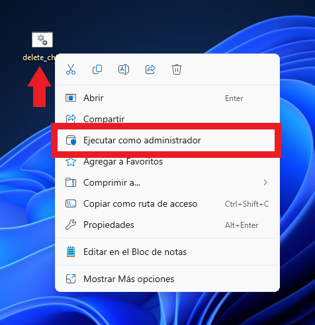Select Ejecutar como administrador
The image size is (315, 325).
(x=166, y=140)
